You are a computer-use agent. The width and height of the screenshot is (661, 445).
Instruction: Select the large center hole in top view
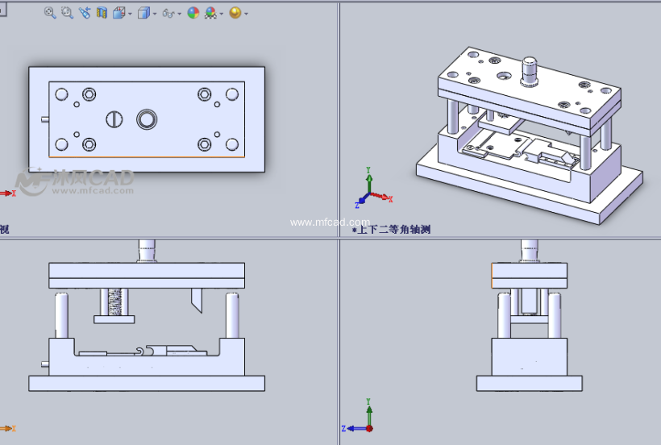click(x=146, y=120)
